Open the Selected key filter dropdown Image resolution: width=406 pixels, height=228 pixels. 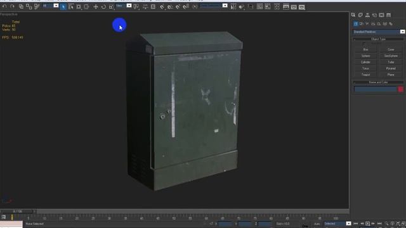point(348,224)
